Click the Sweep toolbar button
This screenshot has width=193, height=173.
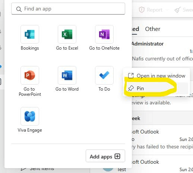tap(184, 10)
